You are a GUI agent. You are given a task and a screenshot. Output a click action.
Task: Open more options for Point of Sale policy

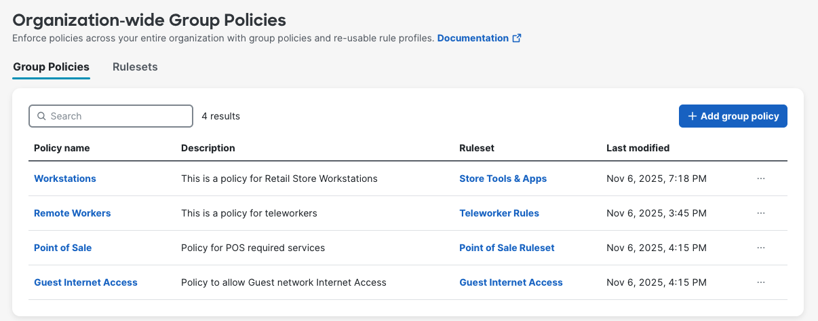[x=760, y=248]
